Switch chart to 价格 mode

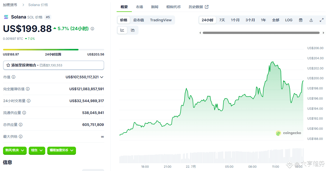124,20
